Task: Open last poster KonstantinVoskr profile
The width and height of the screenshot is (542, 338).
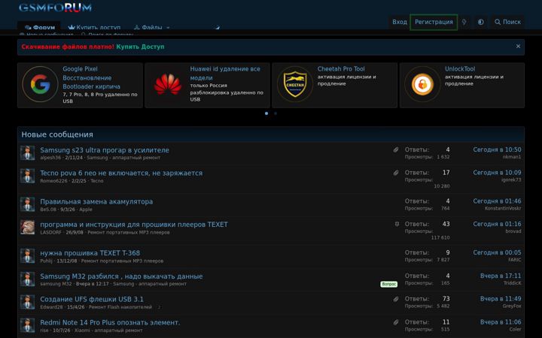Action: (503, 208)
